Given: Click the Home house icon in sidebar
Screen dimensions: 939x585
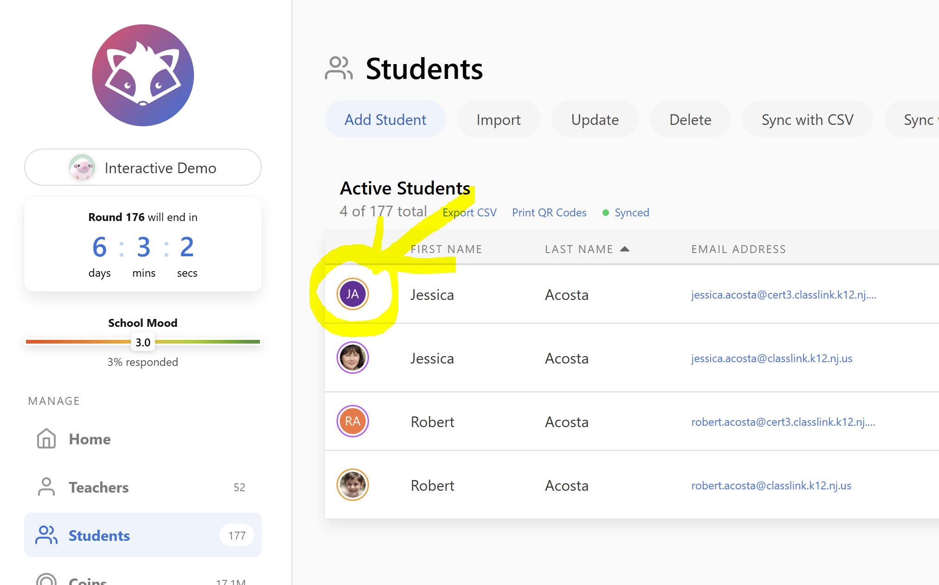Looking at the screenshot, I should [46, 439].
